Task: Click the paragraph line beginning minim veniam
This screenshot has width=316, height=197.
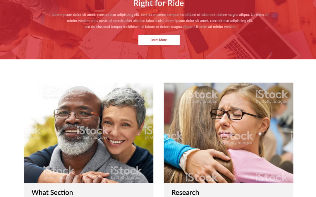Action: [x=160, y=21]
